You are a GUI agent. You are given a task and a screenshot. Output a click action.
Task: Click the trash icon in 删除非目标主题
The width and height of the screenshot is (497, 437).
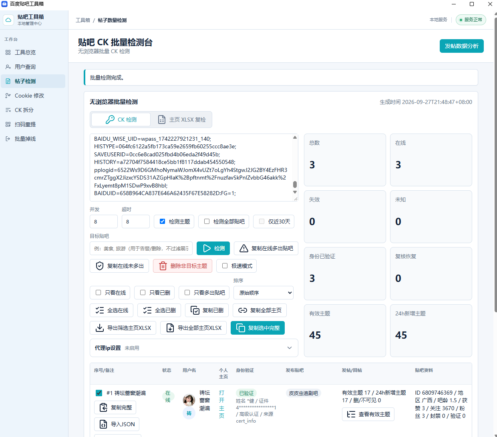point(163,266)
